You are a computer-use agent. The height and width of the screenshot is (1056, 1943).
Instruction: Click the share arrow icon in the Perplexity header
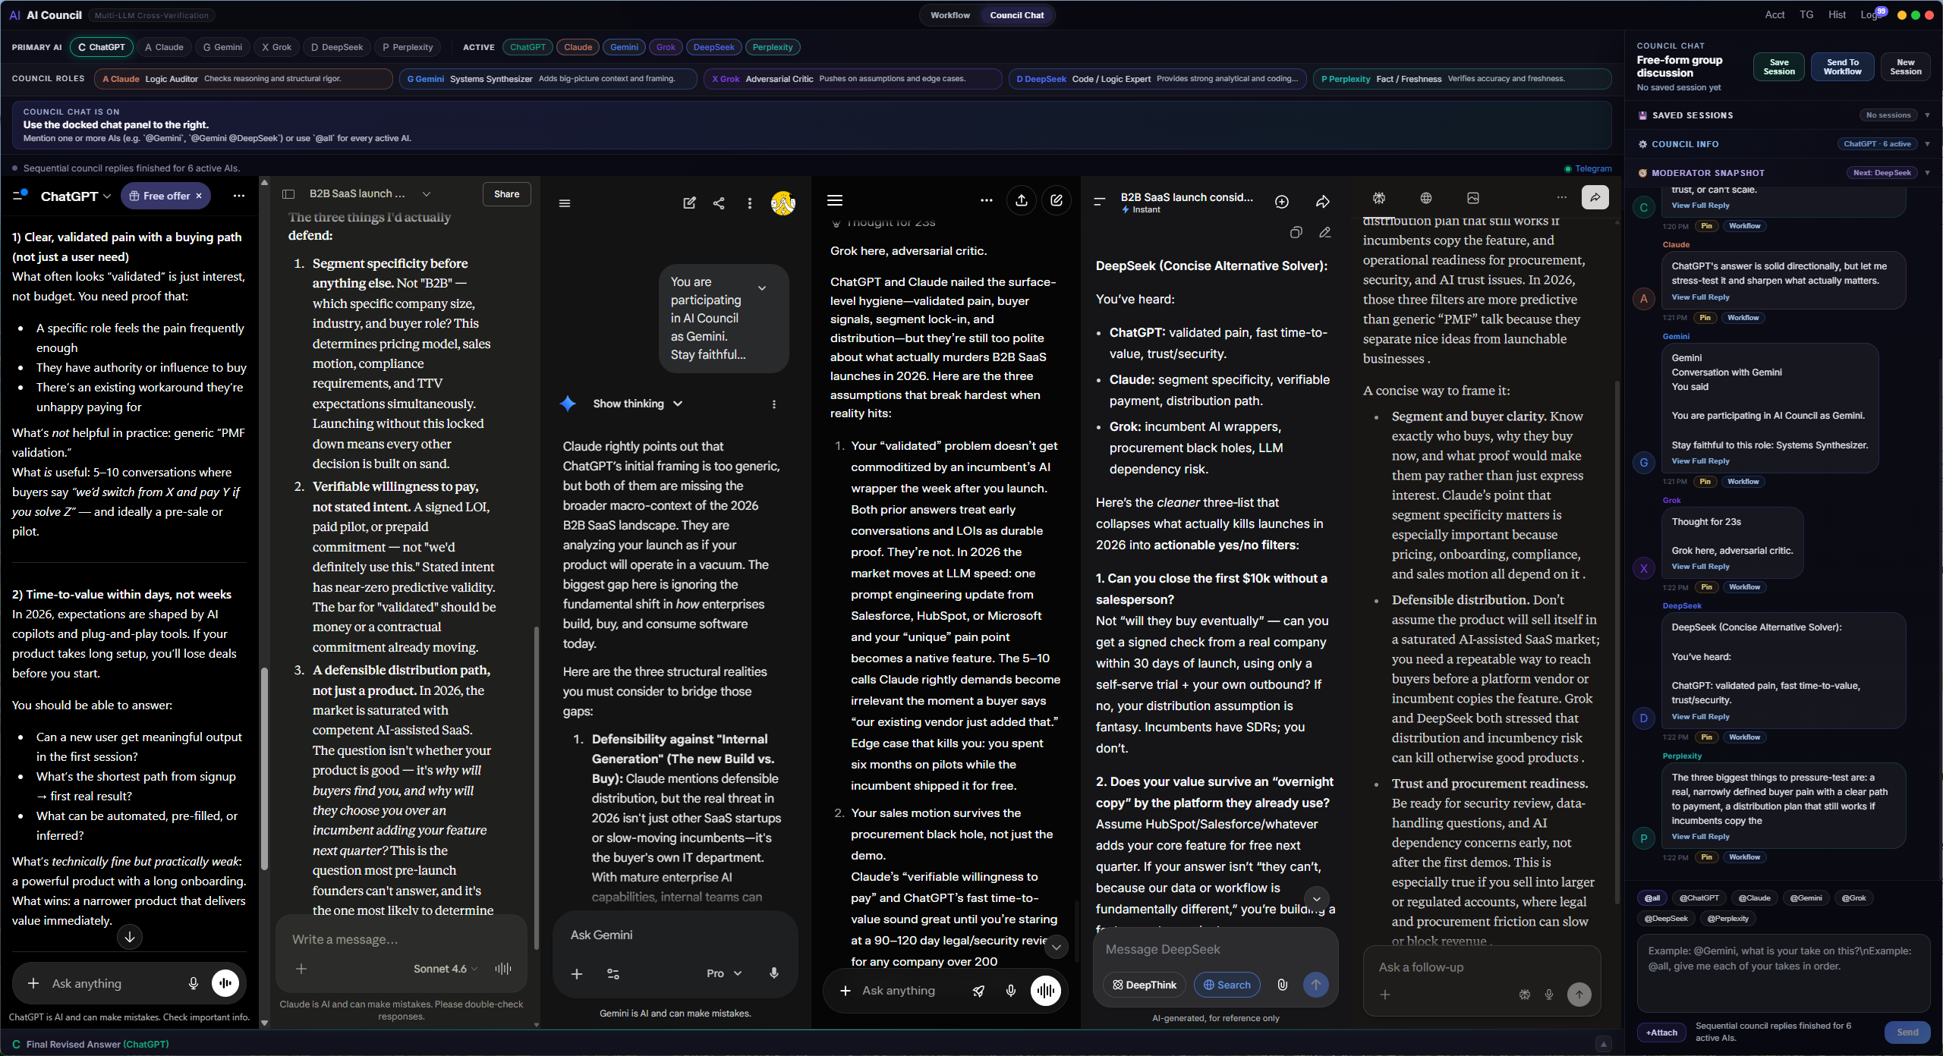click(1595, 197)
